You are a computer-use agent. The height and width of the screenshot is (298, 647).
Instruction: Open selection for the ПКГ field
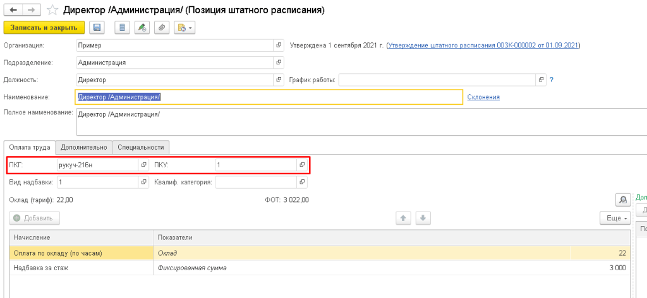[144, 165]
